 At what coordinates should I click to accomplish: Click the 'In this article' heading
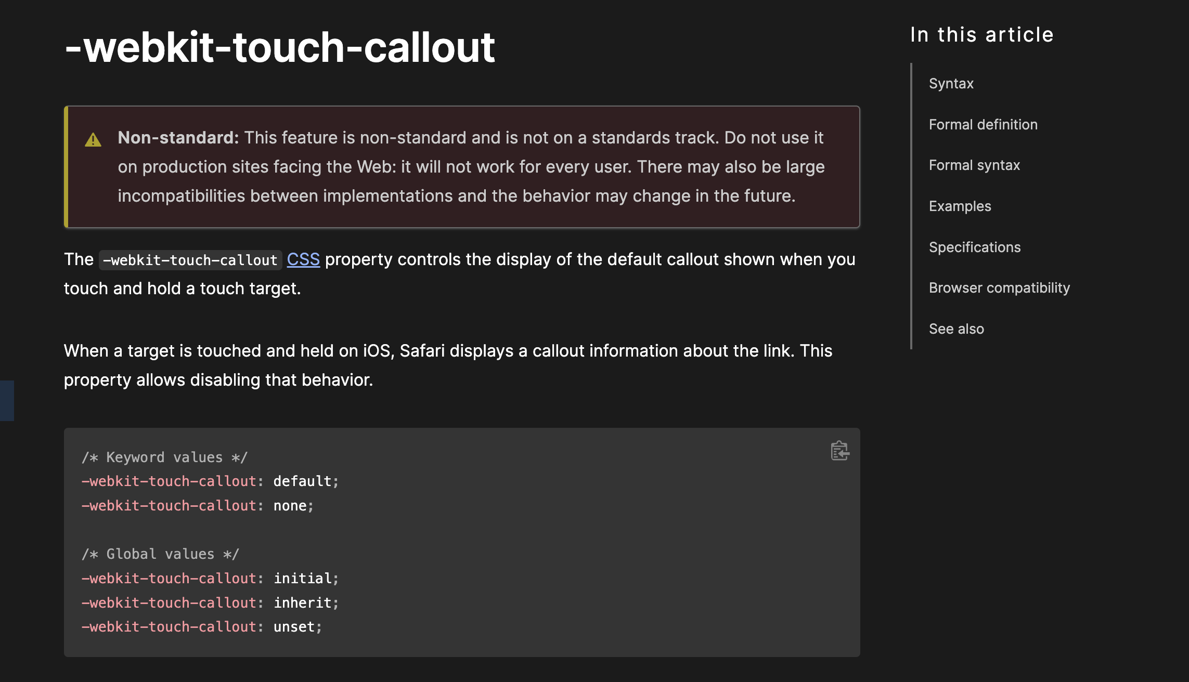(x=981, y=35)
